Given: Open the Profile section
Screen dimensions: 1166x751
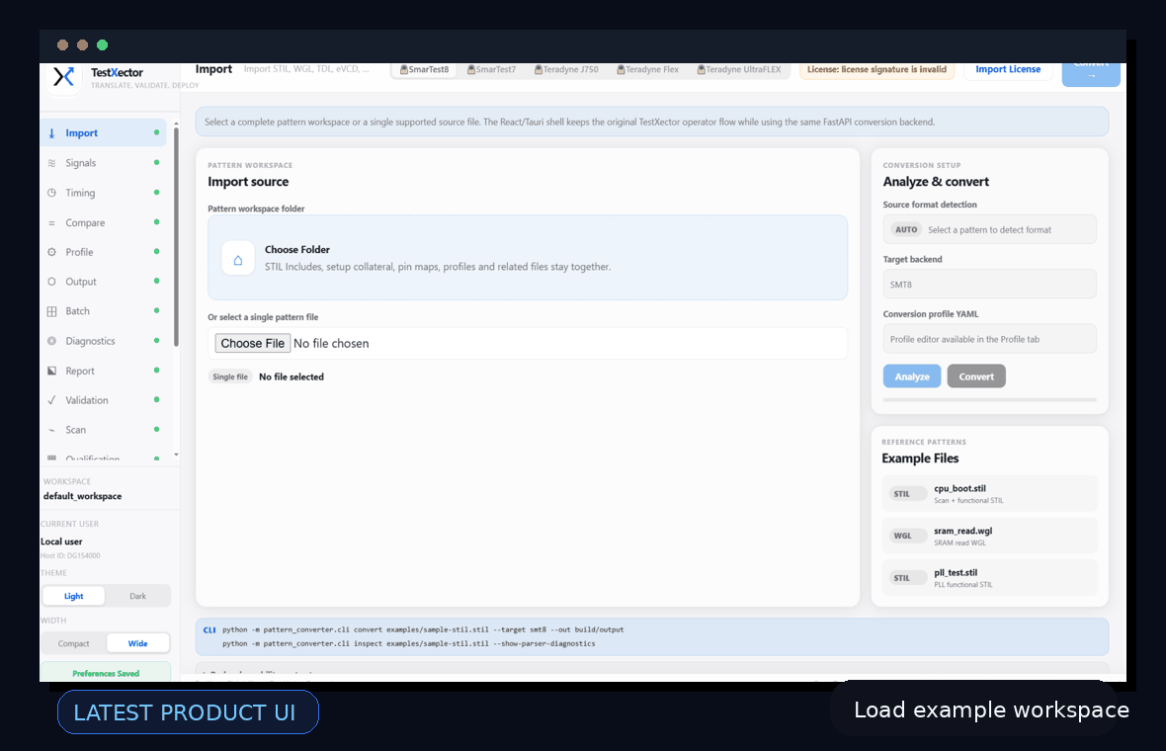Looking at the screenshot, I should [x=104, y=252].
